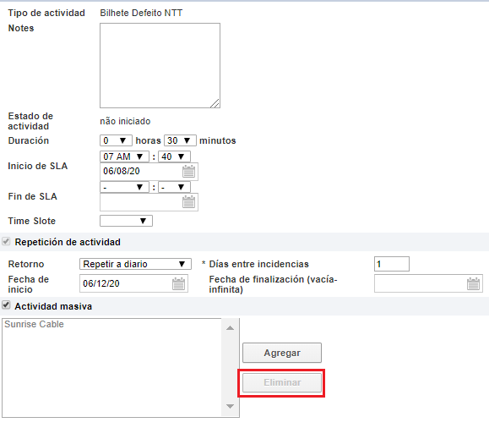Click the list scroll down arrow
Screen dimensions: 489x428
231,406
